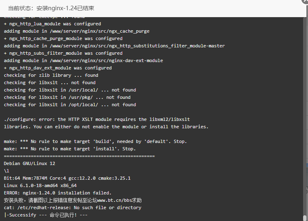Image resolution: width=308 pixels, height=221 pixels.
Task: Click the './configure: error' HTTP XSLT line
Action: 97,119
